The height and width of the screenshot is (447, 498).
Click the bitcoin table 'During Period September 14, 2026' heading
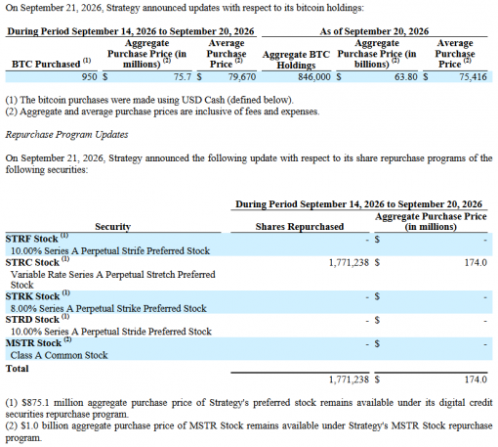tap(131, 31)
